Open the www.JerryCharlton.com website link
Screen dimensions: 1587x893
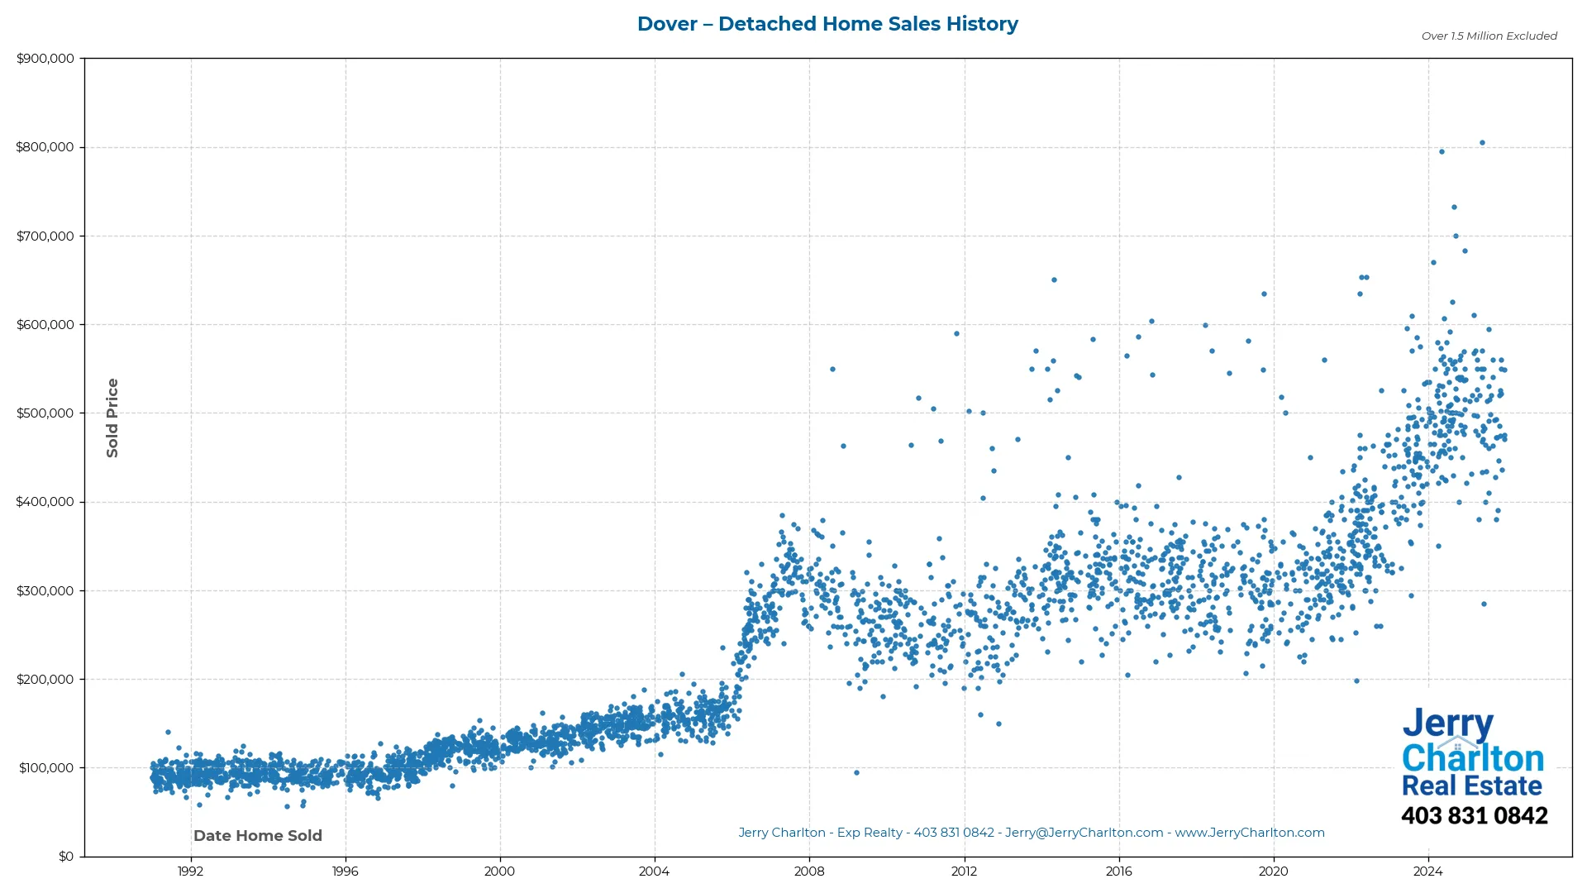click(x=1251, y=833)
